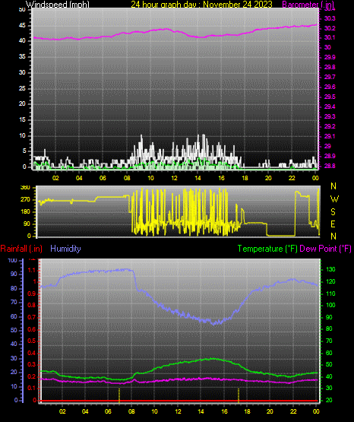This screenshot has height=422, width=354.
Task: Click hour 10 under the bottom chart
Action: click(x=154, y=411)
